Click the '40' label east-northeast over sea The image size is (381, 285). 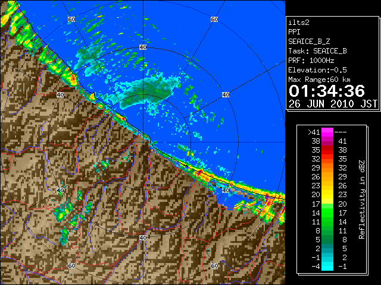pos(226,95)
